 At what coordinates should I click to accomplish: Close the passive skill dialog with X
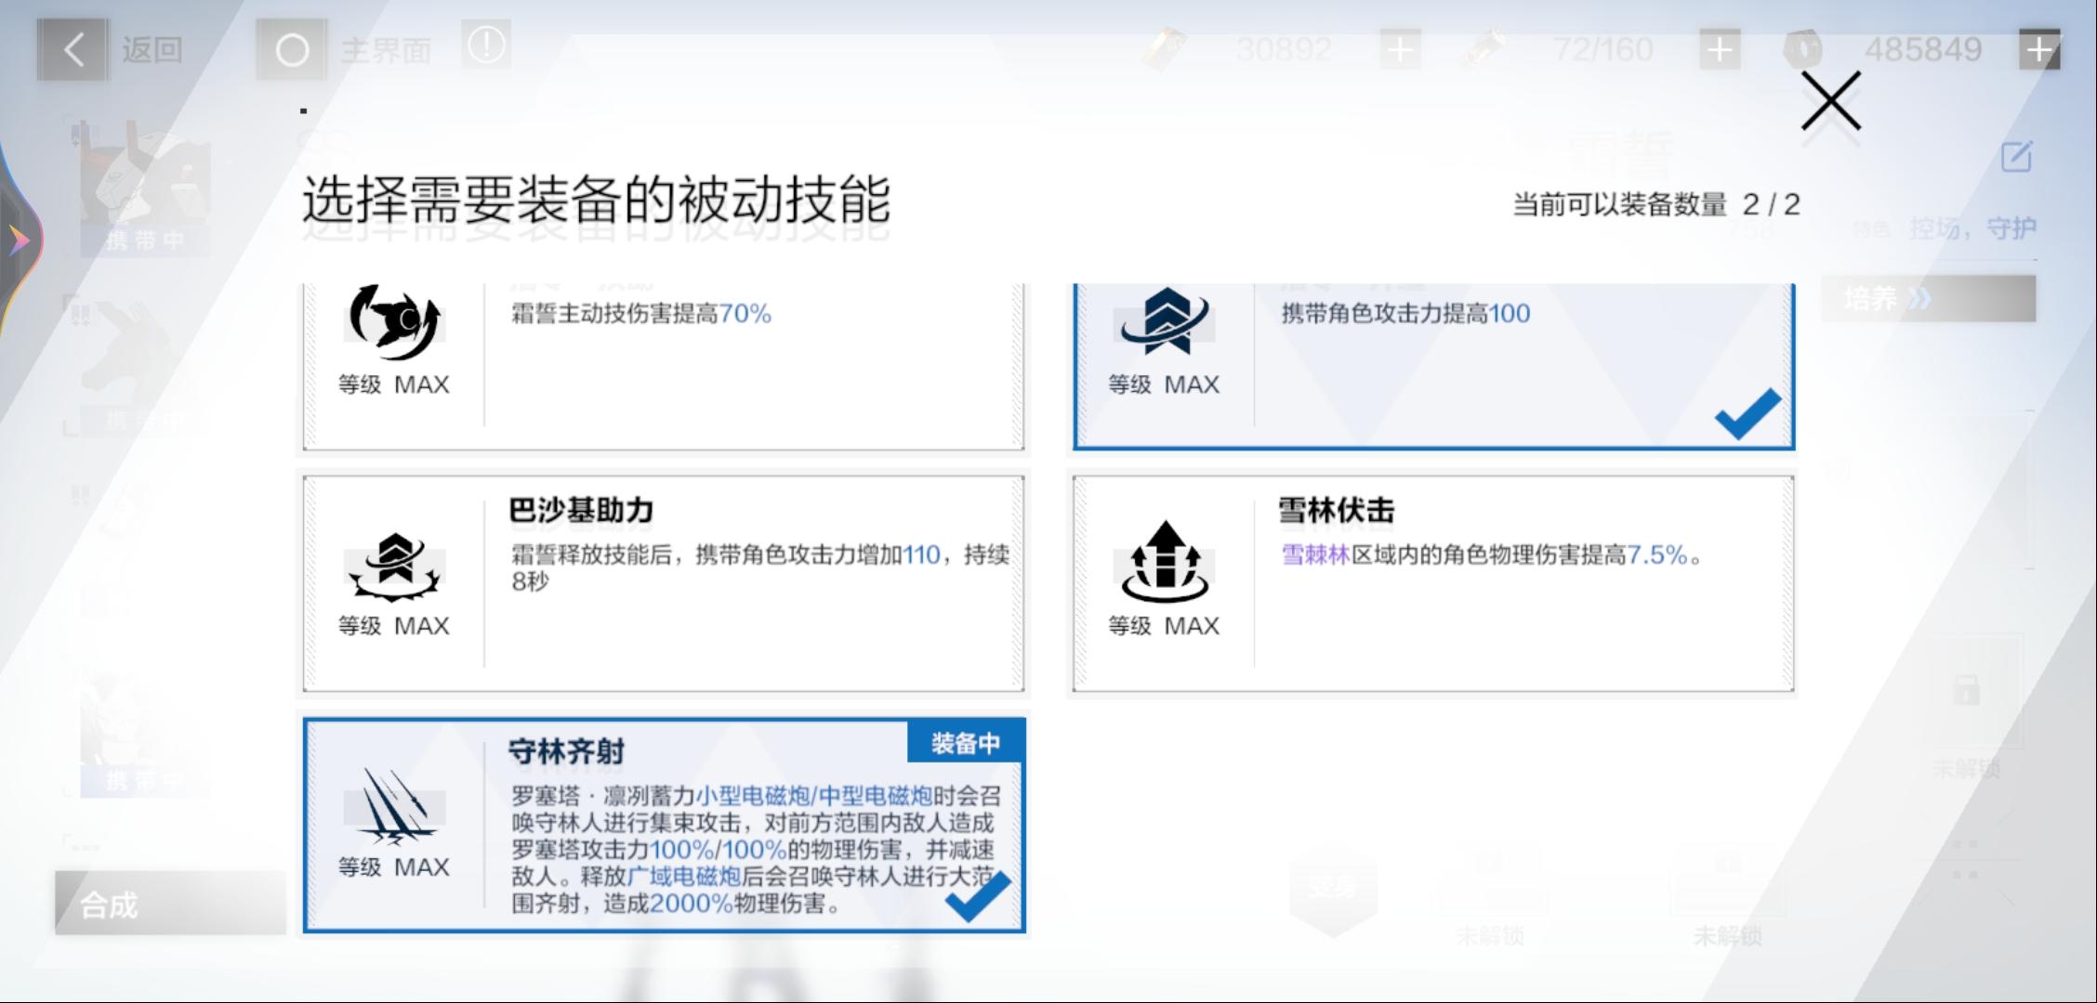point(1830,100)
